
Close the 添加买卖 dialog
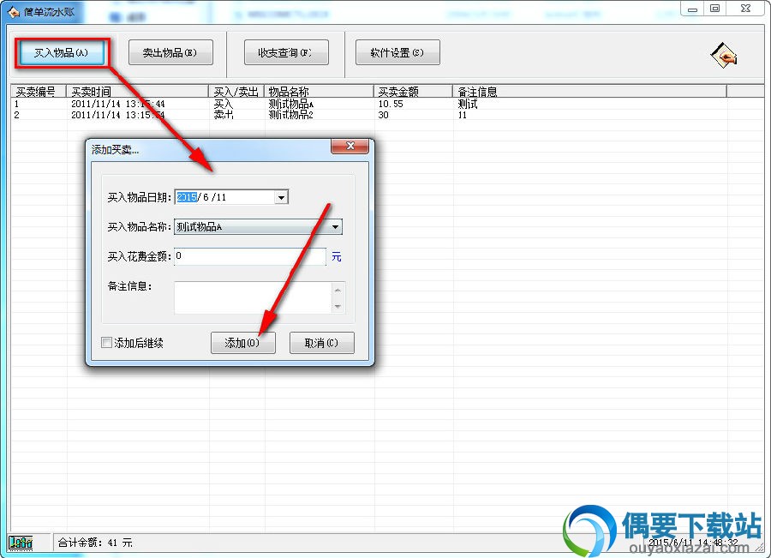click(350, 146)
